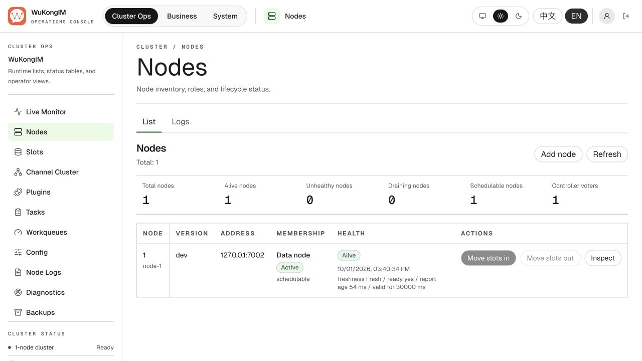Inspect node-1

point(603,258)
